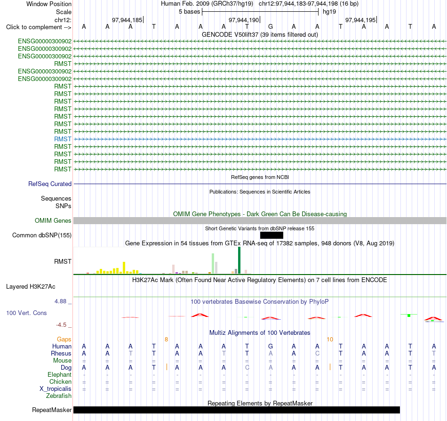Screen dimensions: 447x421
Task: Click the "5 bases" scale label
Action: click(189, 12)
